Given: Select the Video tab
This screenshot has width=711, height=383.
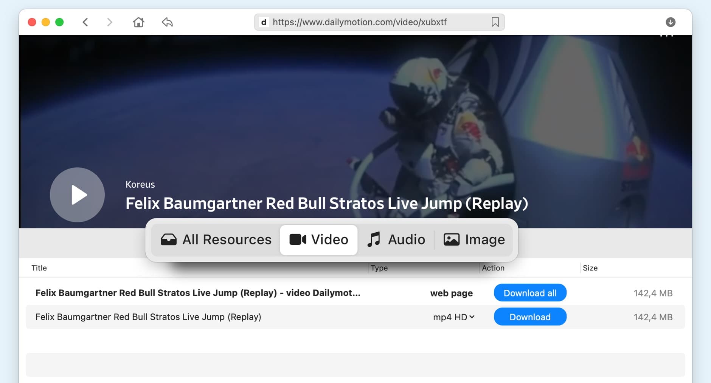Looking at the screenshot, I should pos(318,240).
